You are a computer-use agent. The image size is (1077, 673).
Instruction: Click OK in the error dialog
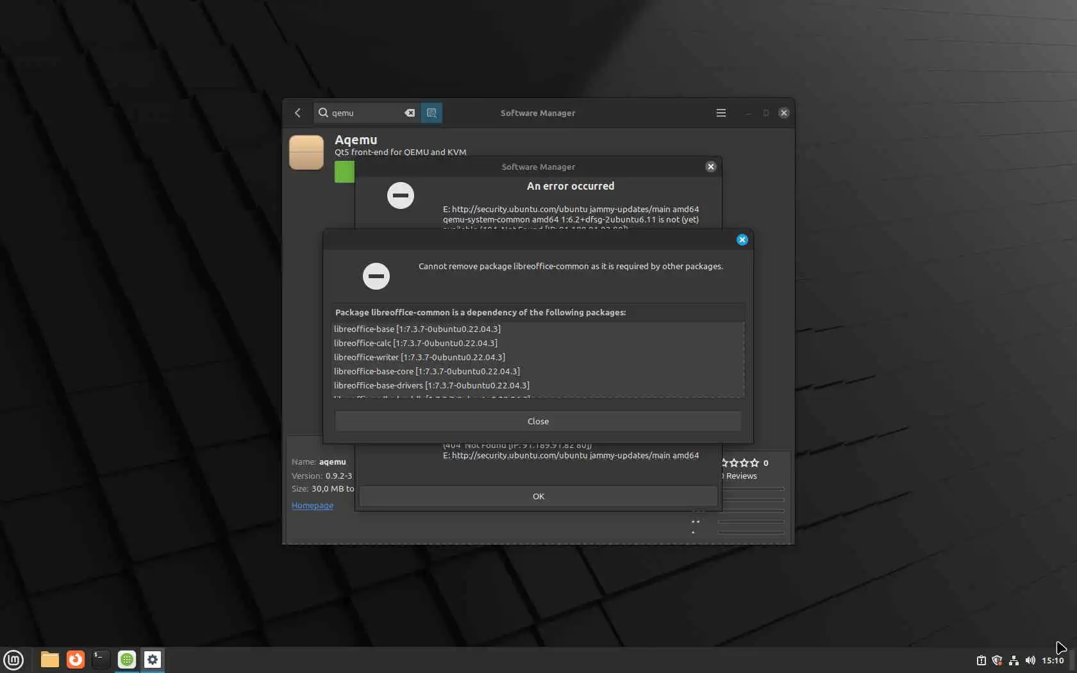coord(538,496)
